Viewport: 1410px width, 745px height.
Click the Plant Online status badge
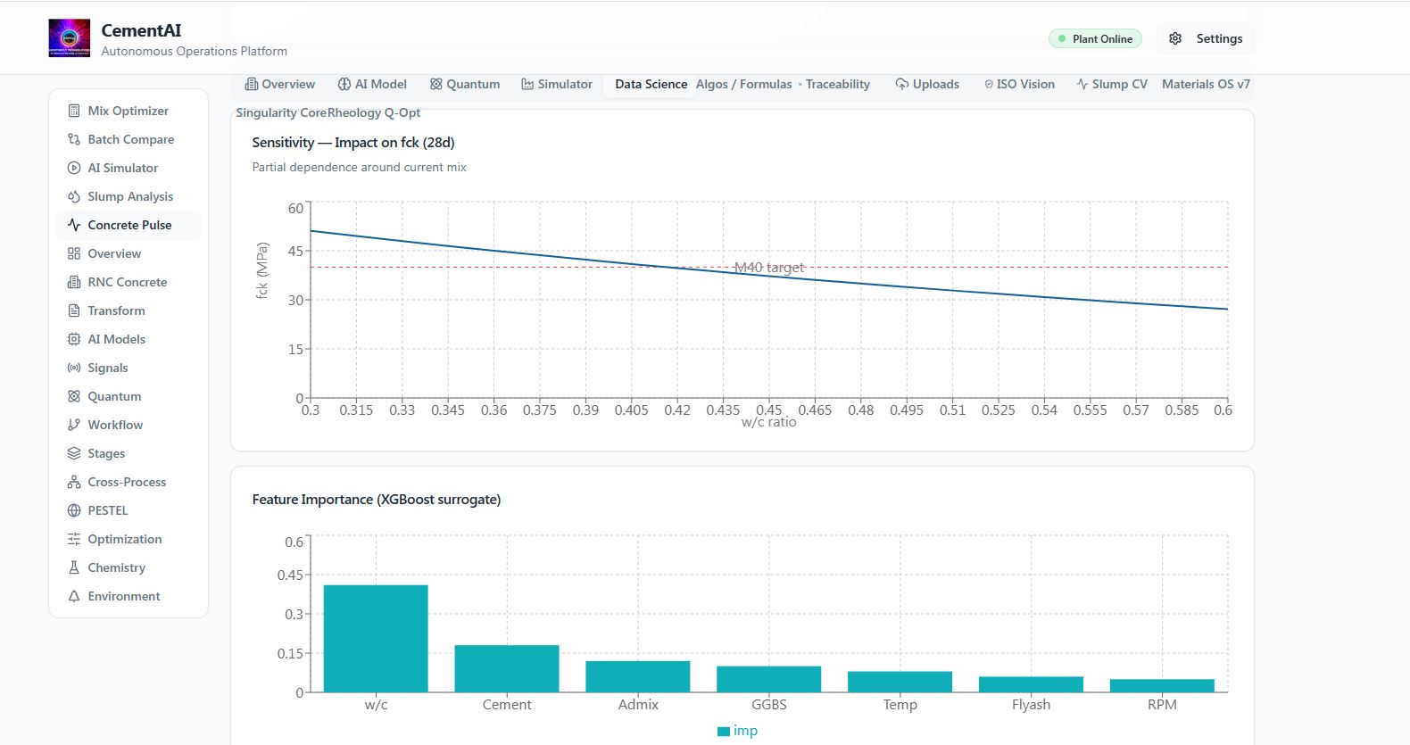pyautogui.click(x=1095, y=38)
